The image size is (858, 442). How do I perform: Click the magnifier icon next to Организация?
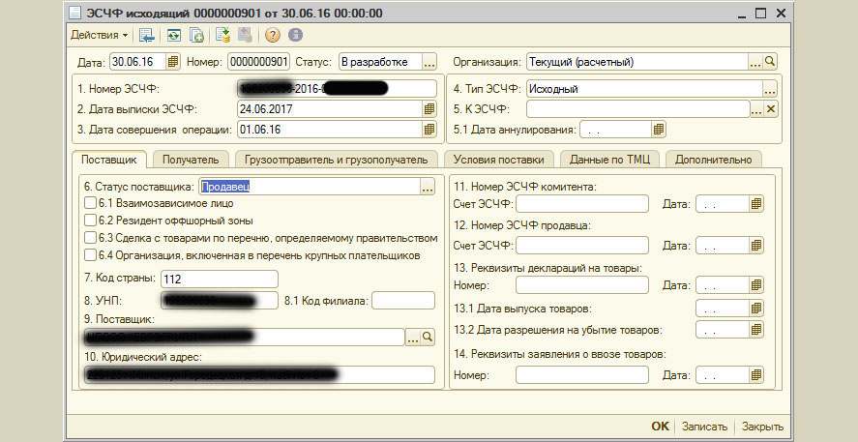(771, 62)
